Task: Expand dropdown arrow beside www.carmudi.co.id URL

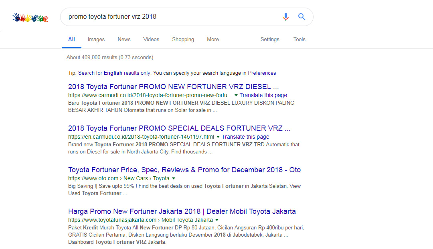Action: (x=236, y=95)
